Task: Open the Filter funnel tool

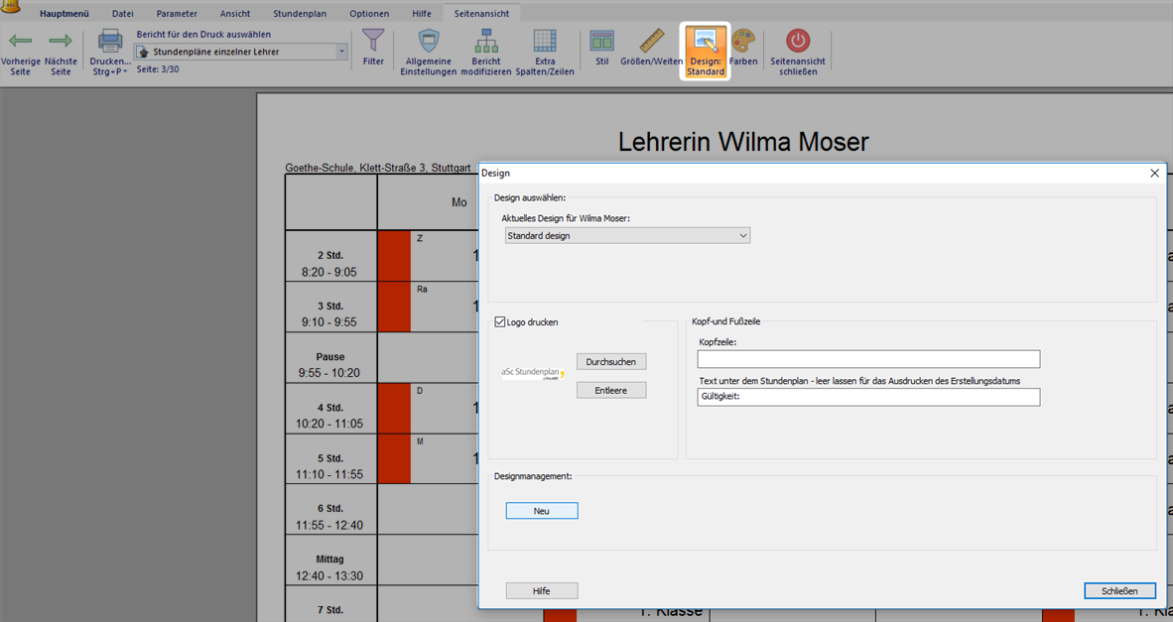Action: click(x=373, y=42)
